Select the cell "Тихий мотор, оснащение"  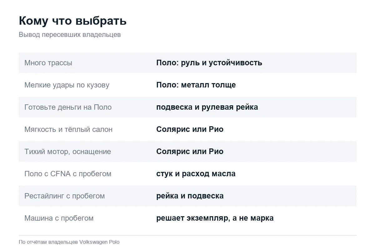pos(67,152)
